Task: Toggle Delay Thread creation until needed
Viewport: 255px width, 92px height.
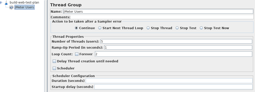Action: point(54,61)
